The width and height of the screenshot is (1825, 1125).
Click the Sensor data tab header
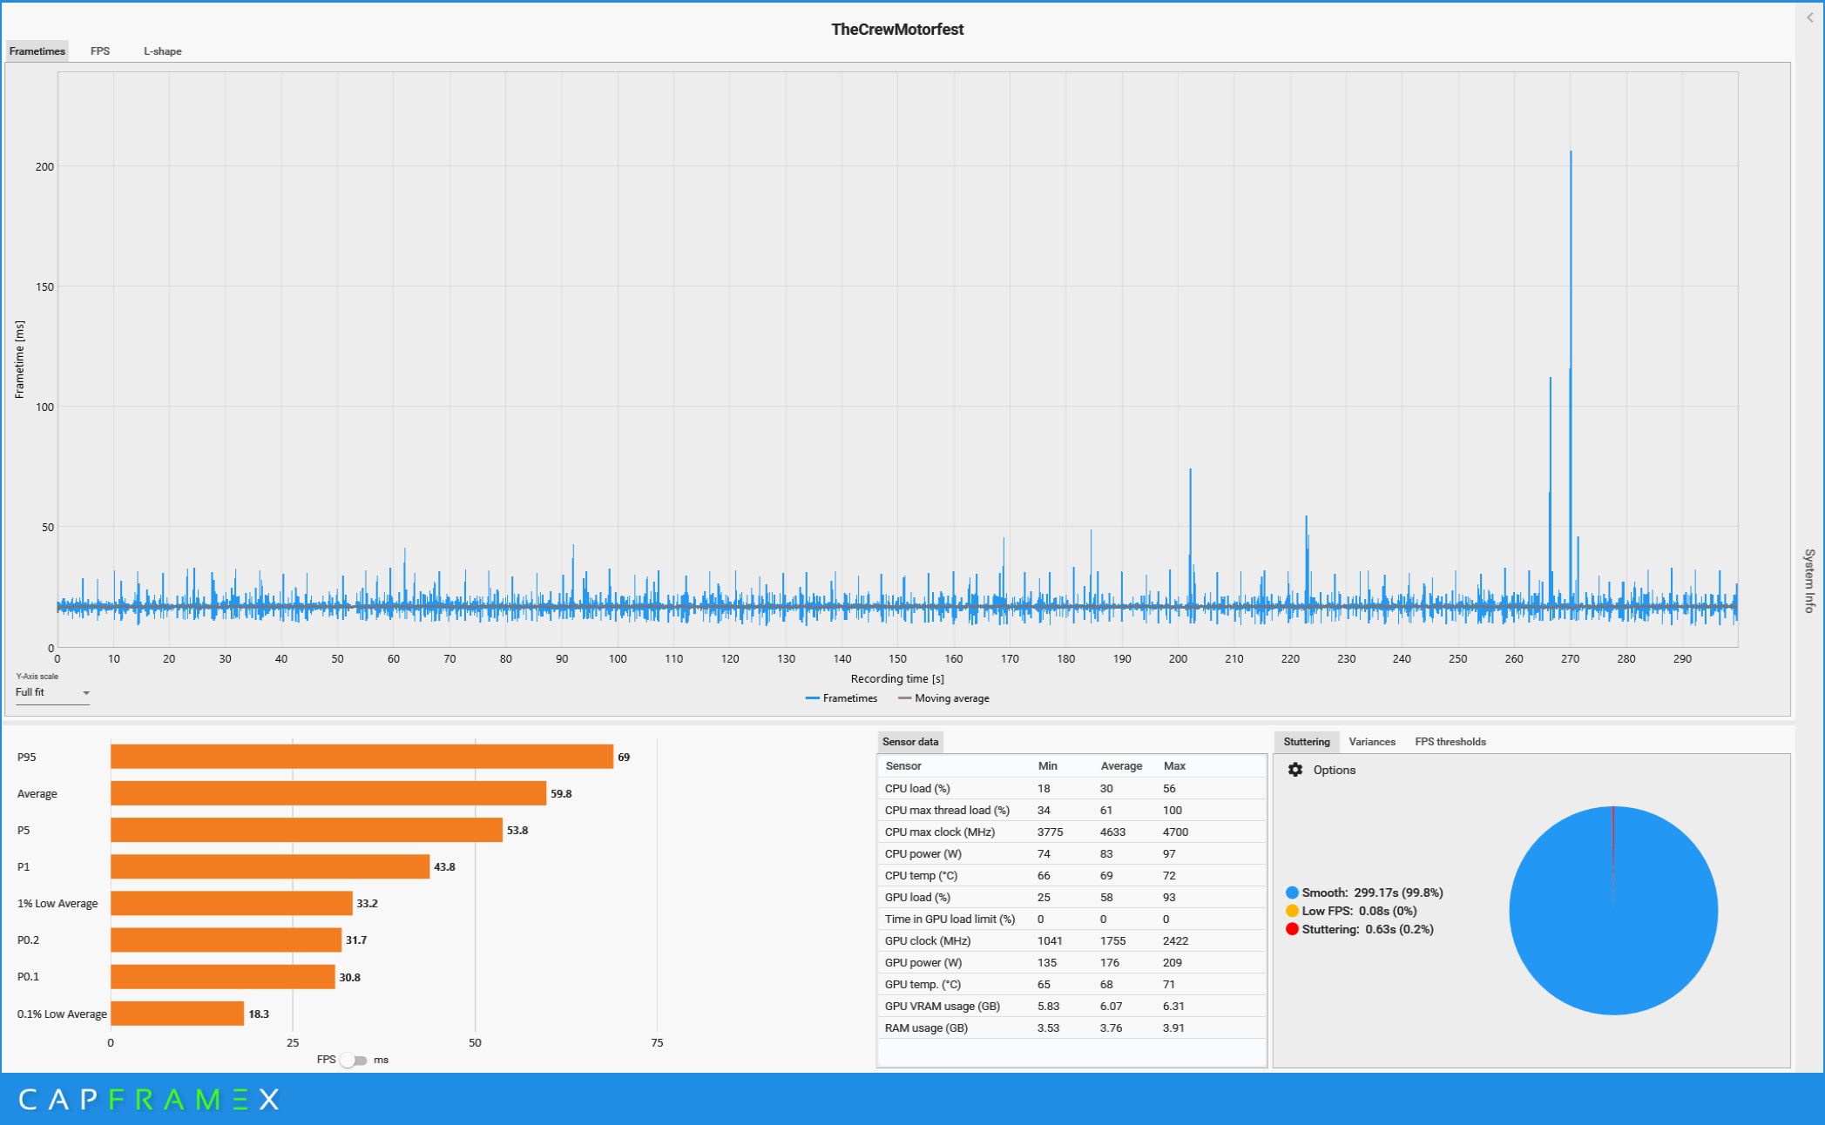click(910, 742)
